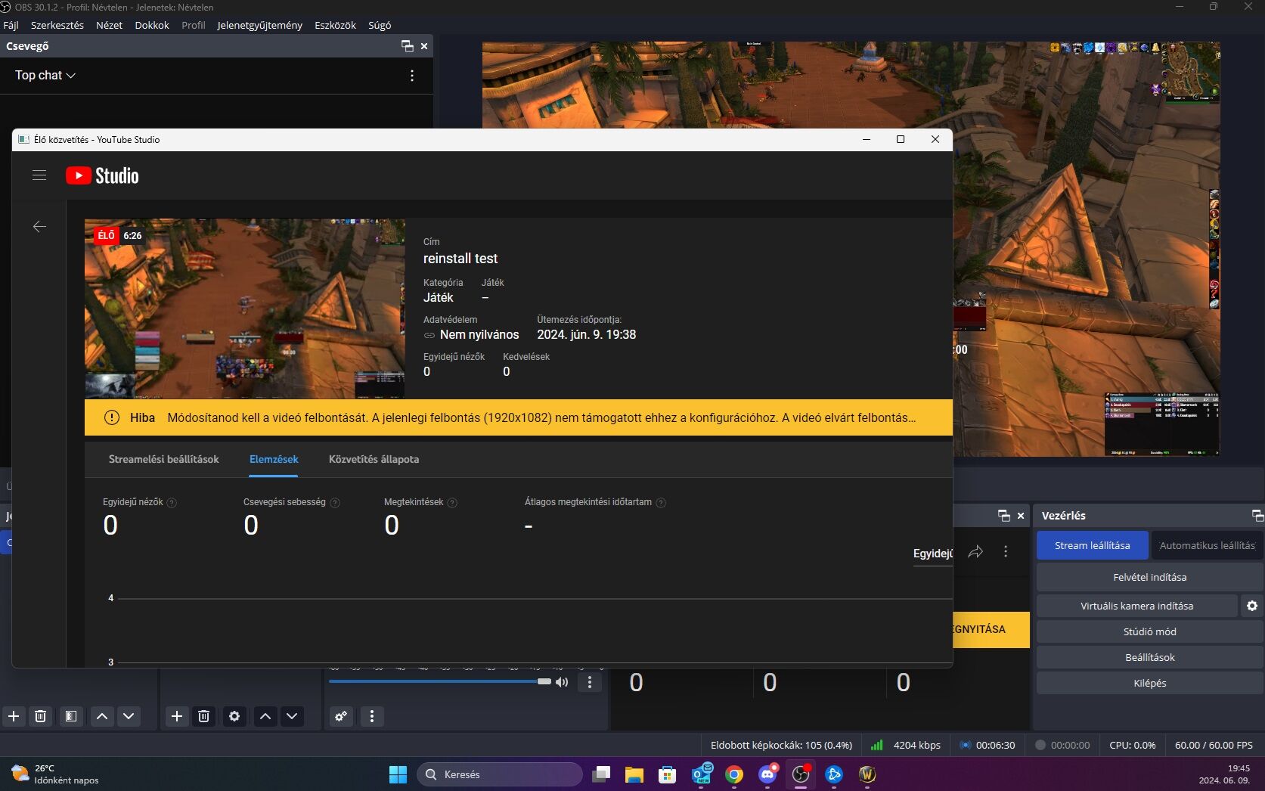Open Google Chrome from taskbar

coord(733,774)
